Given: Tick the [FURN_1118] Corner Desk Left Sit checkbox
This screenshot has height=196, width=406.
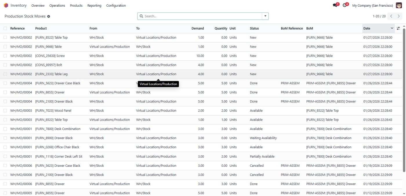Looking at the screenshot, I should click(x=5, y=156).
